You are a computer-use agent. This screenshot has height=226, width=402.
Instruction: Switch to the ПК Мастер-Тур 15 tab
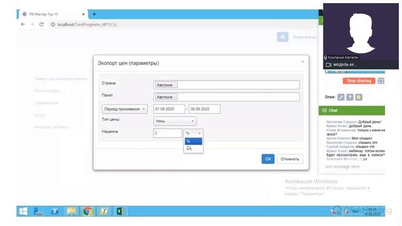(53, 14)
